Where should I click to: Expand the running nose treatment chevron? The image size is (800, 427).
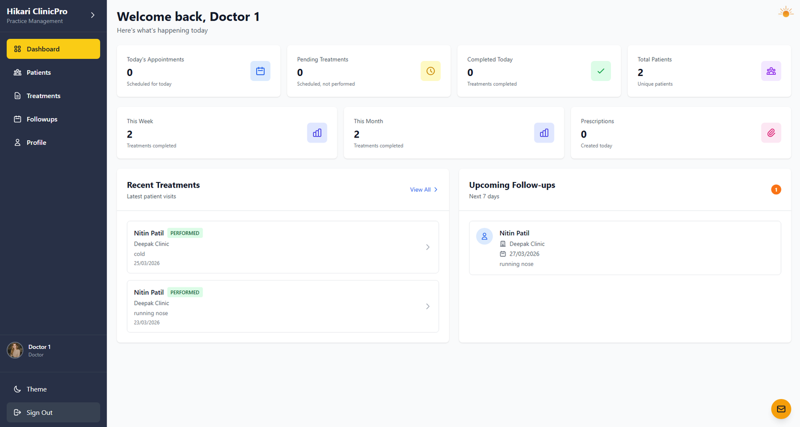pyautogui.click(x=427, y=306)
